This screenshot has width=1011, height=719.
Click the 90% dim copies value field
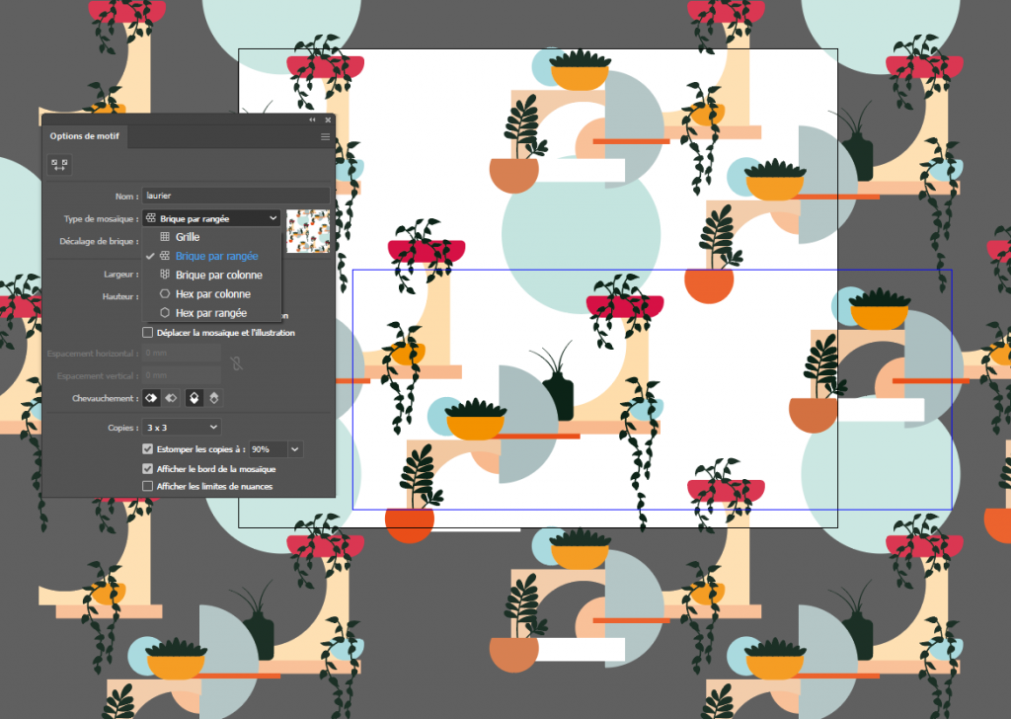(269, 448)
